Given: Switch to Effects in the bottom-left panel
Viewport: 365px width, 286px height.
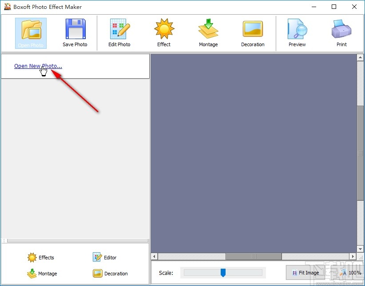Looking at the screenshot, I should point(41,258).
